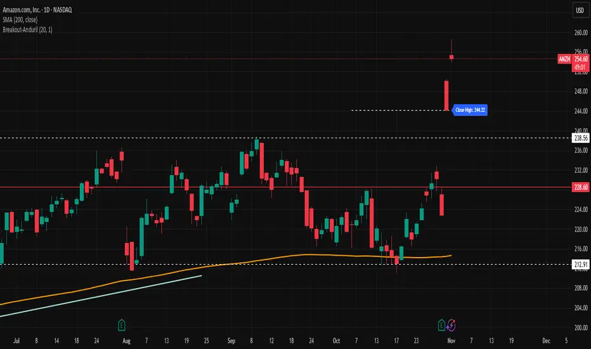
Task: Click the 220.00 price axis label
Action: [580, 229]
